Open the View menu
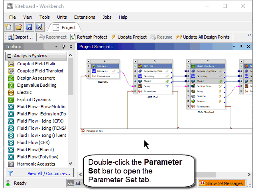Viewport: 256px width, 191px height. pyautogui.click(x=28, y=17)
